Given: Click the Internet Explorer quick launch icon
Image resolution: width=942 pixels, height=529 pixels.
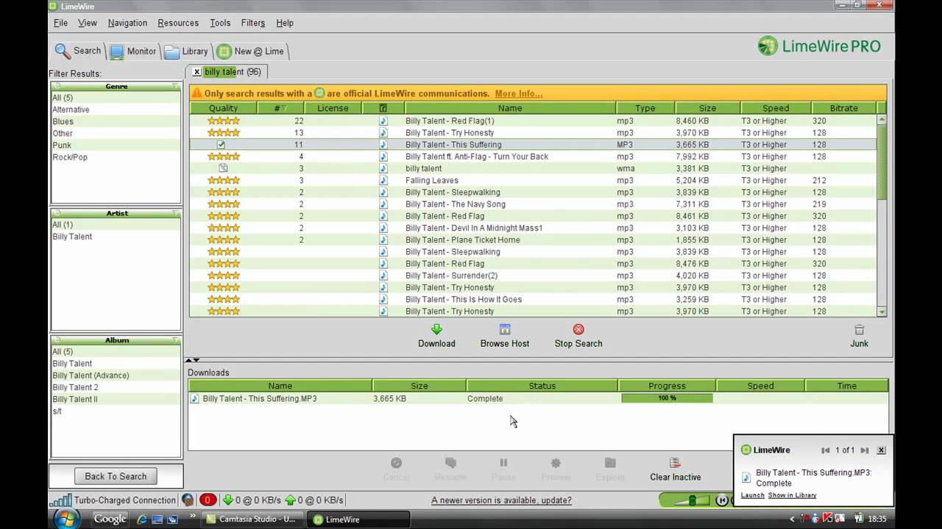Looking at the screenshot, I should [x=142, y=519].
